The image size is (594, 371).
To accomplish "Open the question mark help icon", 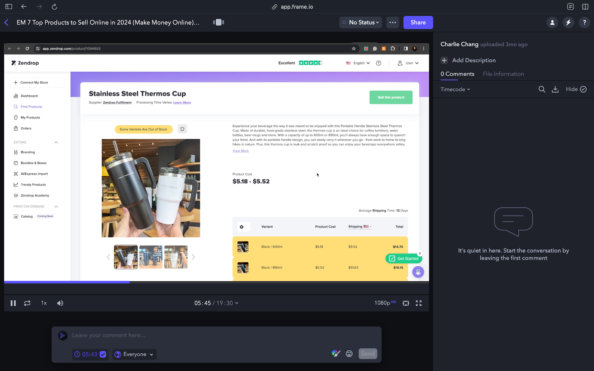I will click(x=584, y=22).
